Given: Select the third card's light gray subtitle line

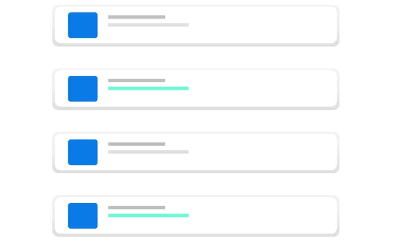Looking at the screenshot, I should (148, 152).
